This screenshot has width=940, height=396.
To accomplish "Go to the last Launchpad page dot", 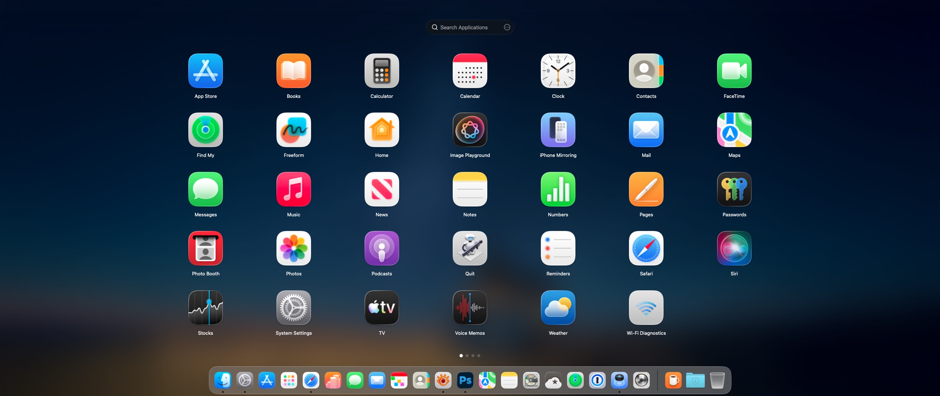I will pos(479,356).
